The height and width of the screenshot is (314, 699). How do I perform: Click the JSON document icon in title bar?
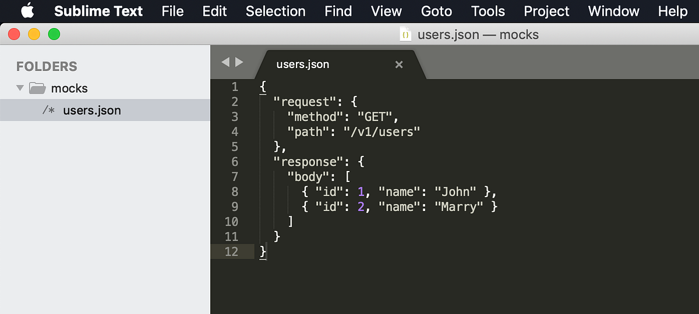click(405, 35)
